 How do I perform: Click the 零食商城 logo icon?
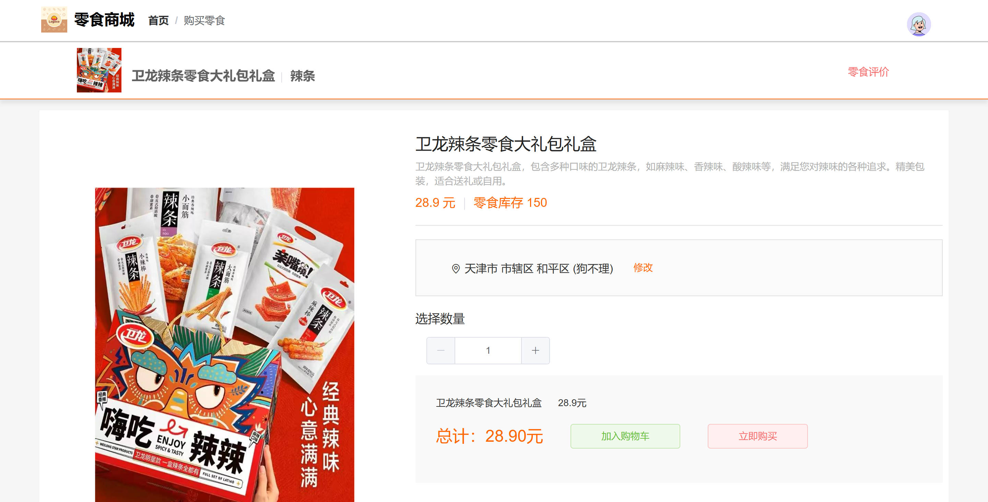coord(54,20)
